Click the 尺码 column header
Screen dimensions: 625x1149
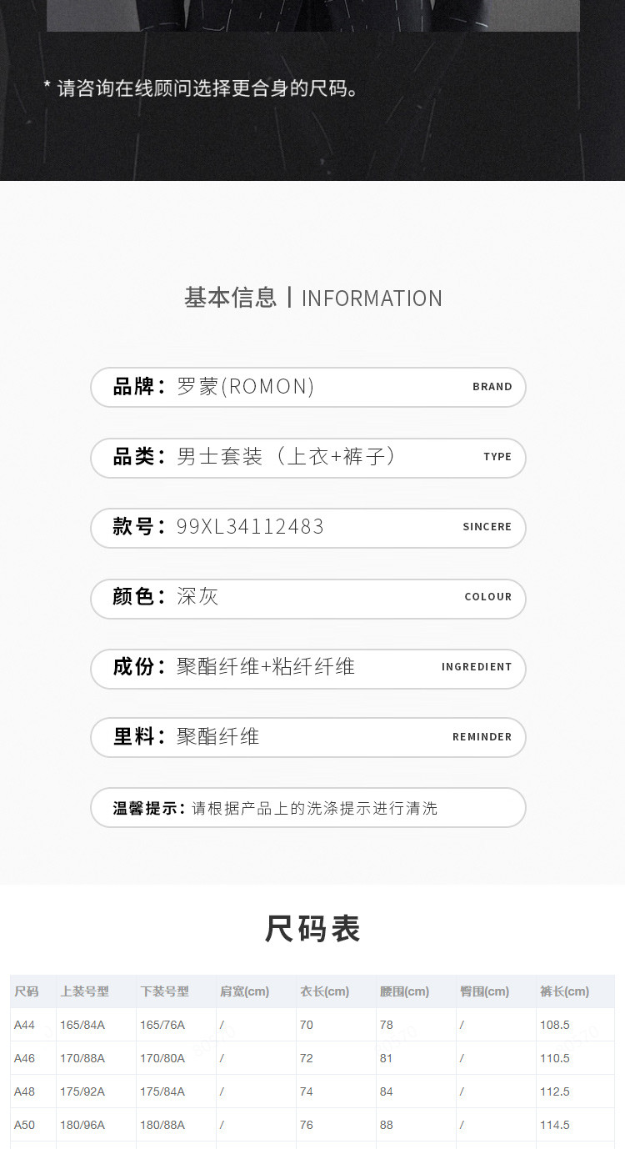click(27, 991)
